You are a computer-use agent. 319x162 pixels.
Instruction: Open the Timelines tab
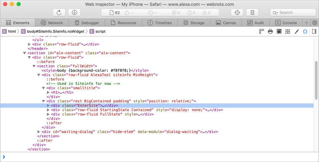[160, 23]
